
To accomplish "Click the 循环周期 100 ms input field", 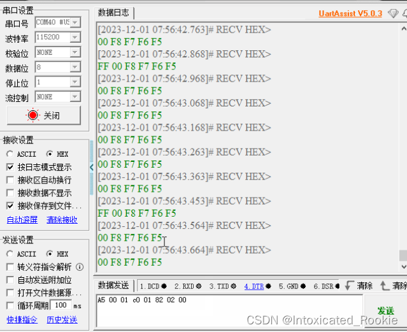I will click(61, 305).
